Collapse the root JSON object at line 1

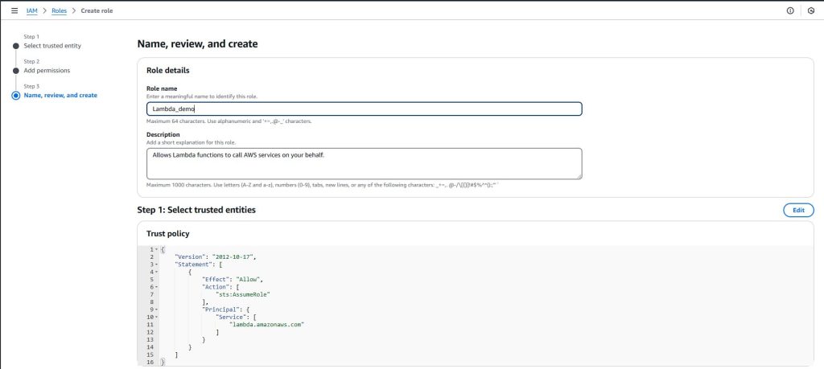(156, 249)
